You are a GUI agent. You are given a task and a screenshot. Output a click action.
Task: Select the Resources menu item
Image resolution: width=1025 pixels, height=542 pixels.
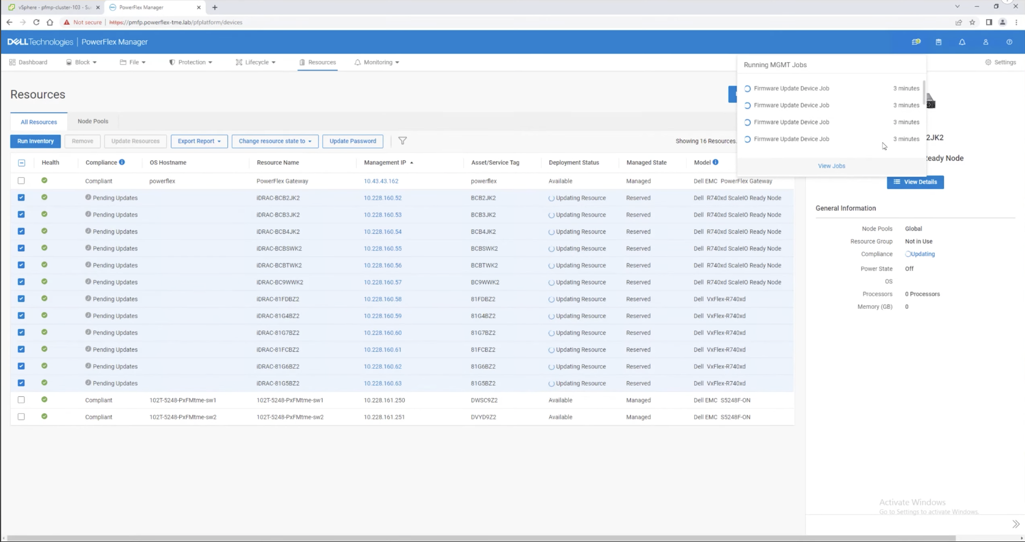tap(317, 62)
